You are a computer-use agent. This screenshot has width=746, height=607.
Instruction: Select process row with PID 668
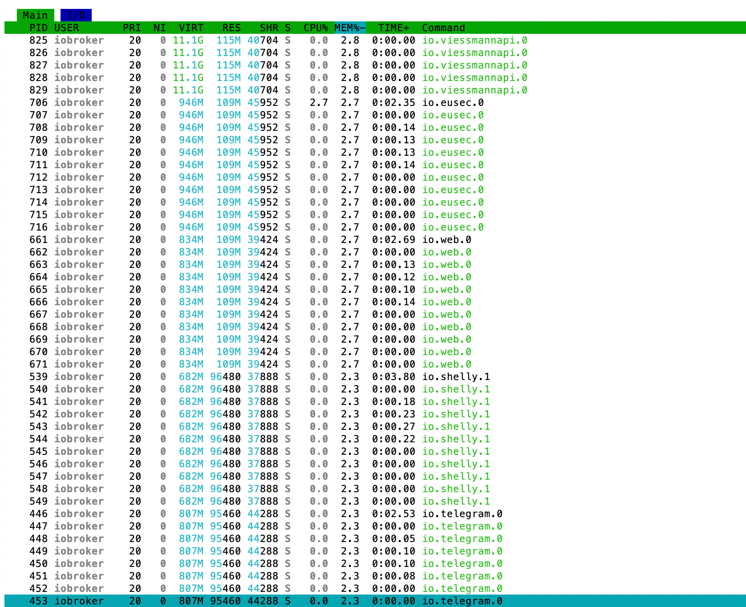click(375, 327)
